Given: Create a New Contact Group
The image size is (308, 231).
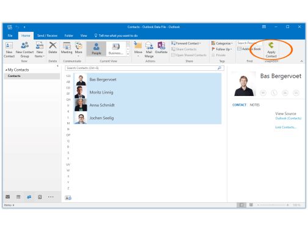Looking at the screenshot, I should point(24,50).
